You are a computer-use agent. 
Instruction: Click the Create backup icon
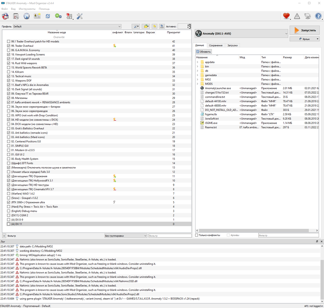coord(162,26)
